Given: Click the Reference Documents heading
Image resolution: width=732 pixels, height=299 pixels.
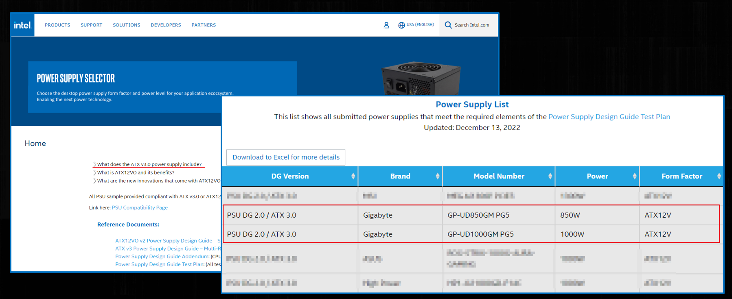Looking at the screenshot, I should (x=128, y=225).
